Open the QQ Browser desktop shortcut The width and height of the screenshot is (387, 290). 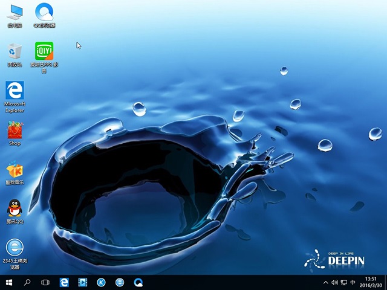point(44,12)
